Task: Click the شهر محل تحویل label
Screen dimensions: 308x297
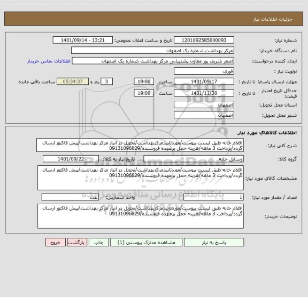Action: click(x=279, y=115)
